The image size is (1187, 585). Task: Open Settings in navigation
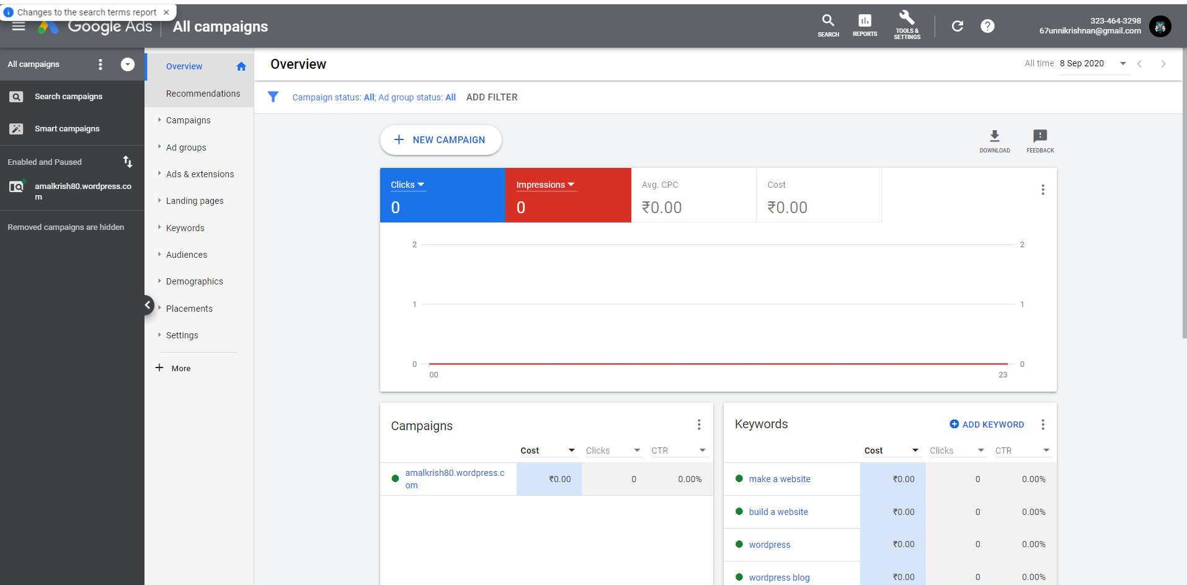click(182, 335)
